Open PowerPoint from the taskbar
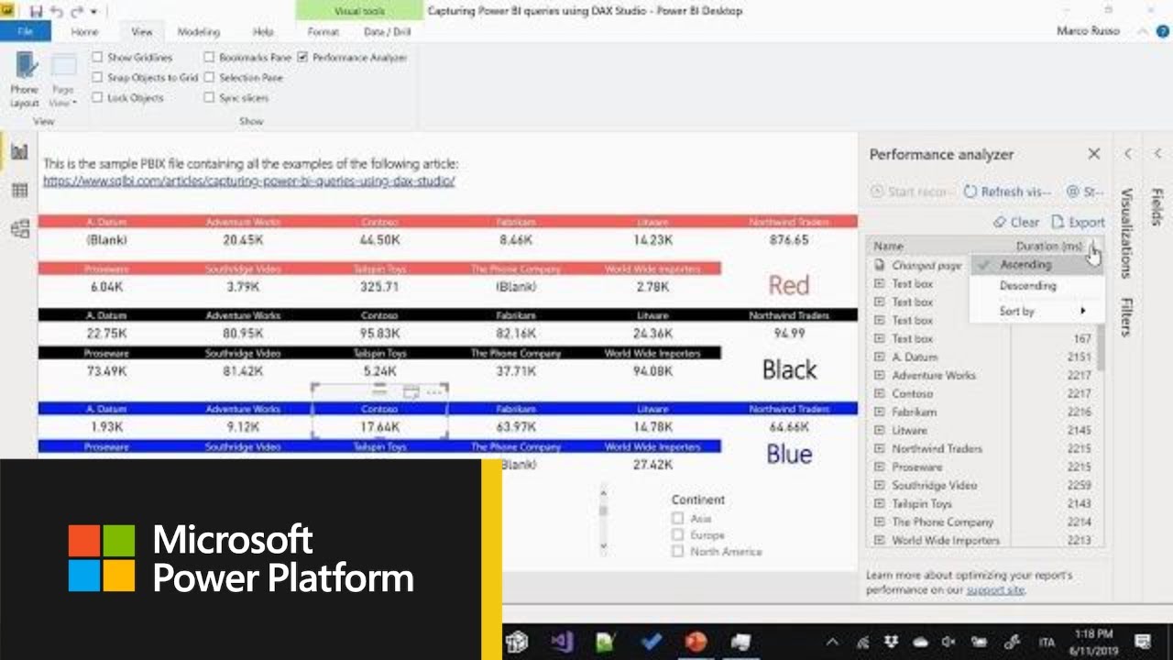Screen dimensions: 1173x660 696,641
